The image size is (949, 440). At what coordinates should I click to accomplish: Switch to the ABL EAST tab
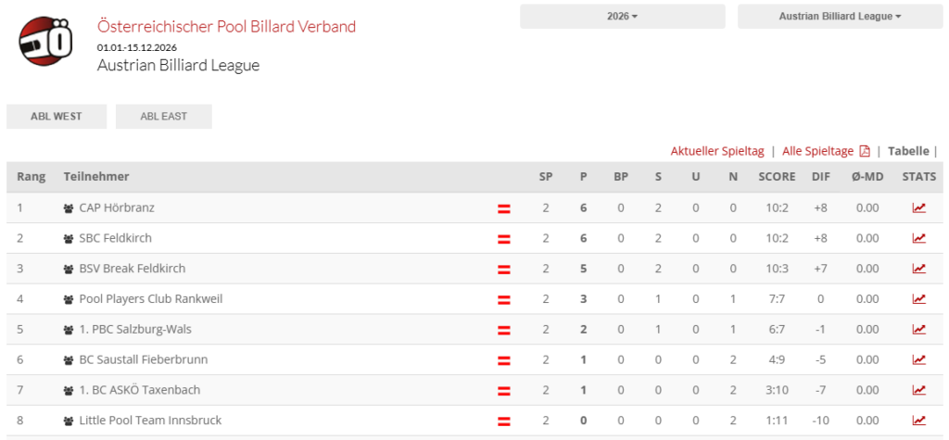click(163, 117)
